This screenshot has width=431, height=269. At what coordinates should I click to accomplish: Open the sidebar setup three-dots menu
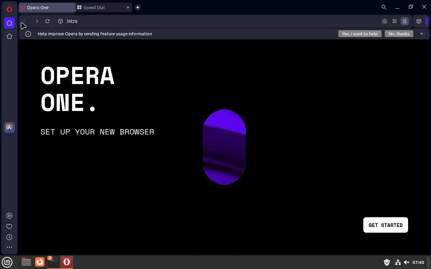tap(9, 247)
